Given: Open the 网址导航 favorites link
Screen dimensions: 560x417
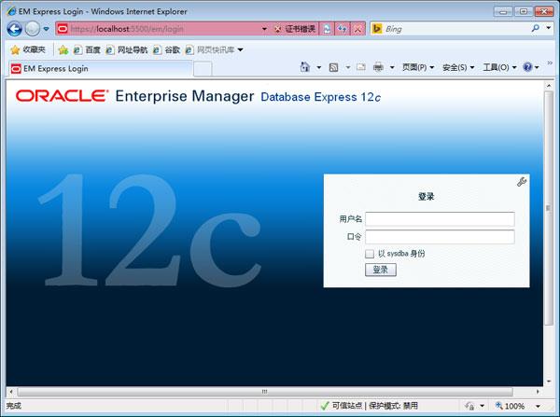Looking at the screenshot, I should tap(127, 50).
